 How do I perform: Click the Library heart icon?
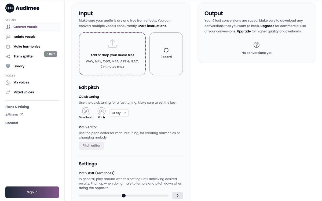click(x=8, y=66)
